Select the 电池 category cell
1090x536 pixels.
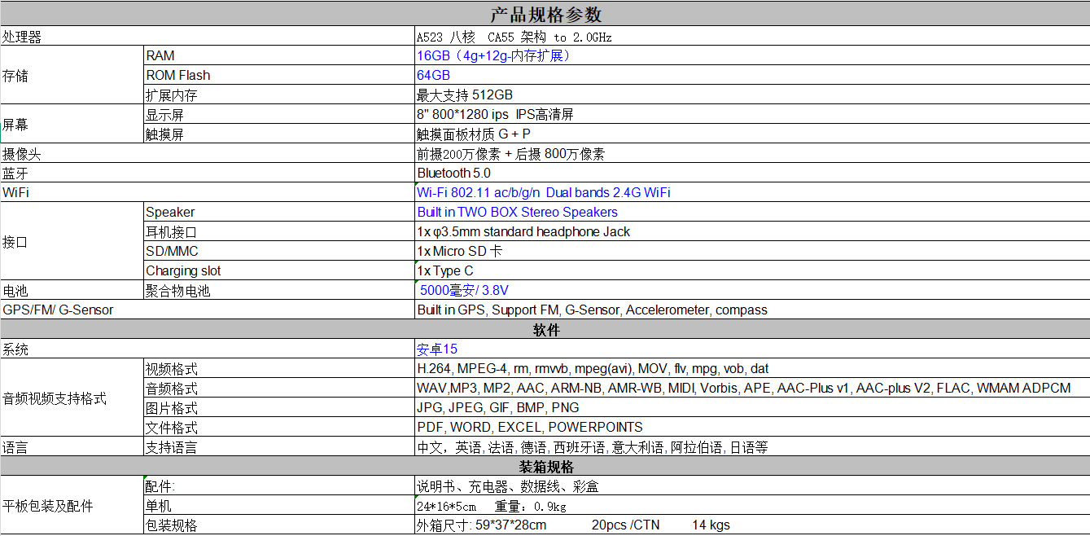[x=72, y=291]
